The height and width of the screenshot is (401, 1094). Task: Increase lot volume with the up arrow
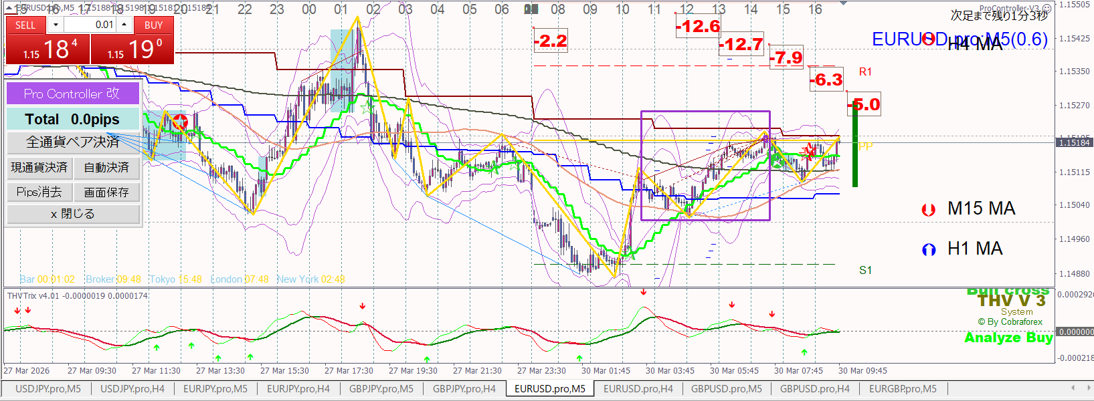coord(124,25)
